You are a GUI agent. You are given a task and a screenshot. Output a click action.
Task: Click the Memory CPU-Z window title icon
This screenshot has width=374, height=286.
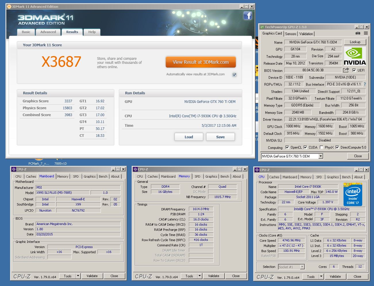click(x=136, y=169)
